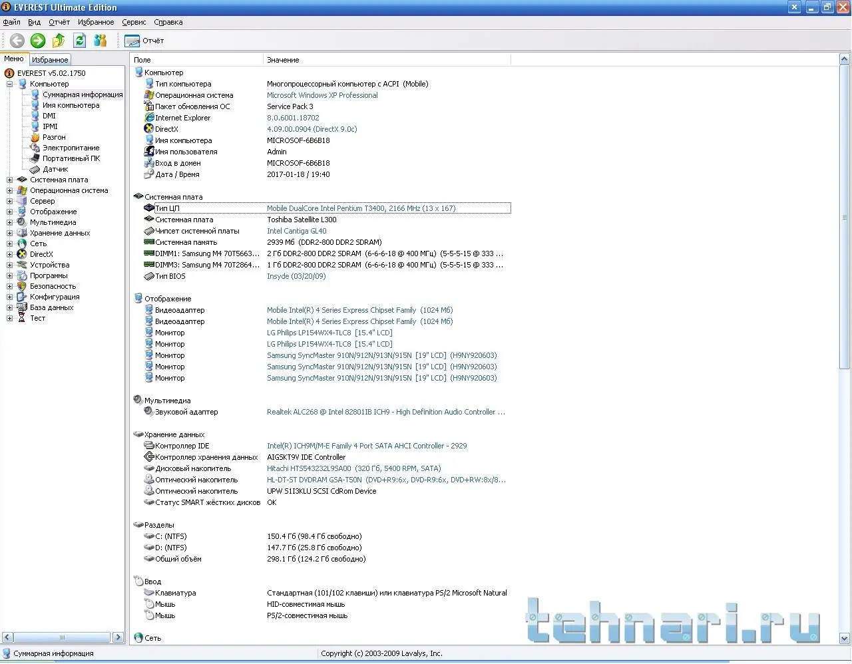The image size is (852, 664).
Task: Expand the Хранение данных tree node
Action: (10, 234)
